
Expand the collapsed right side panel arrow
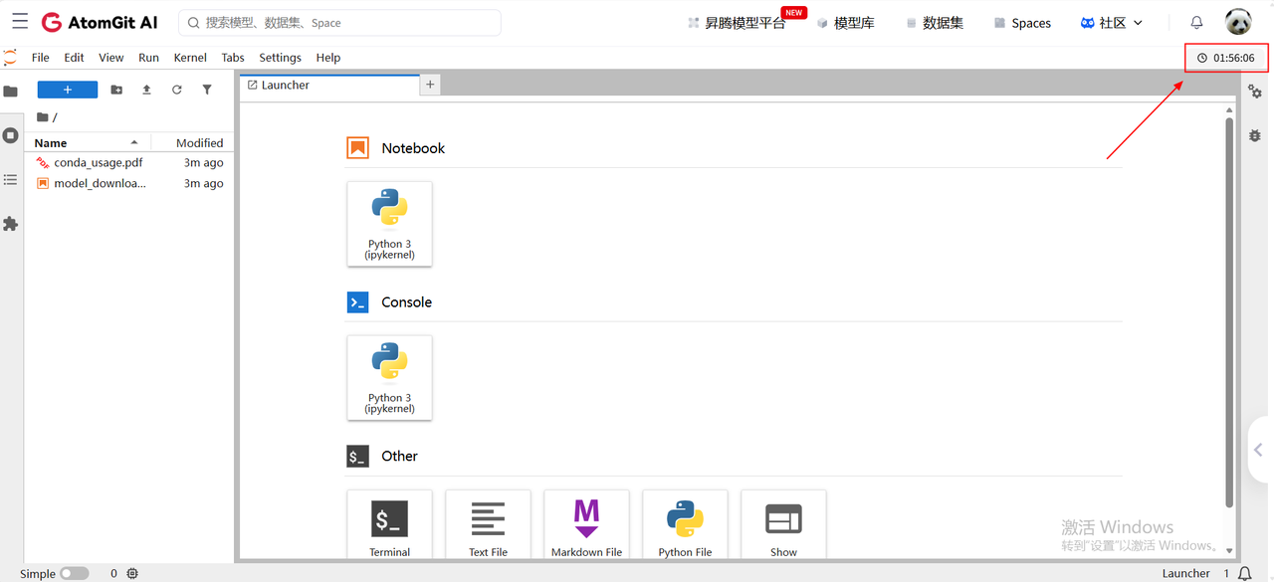[x=1259, y=450]
